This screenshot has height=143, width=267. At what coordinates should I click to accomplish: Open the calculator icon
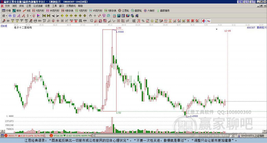coord(119,16)
